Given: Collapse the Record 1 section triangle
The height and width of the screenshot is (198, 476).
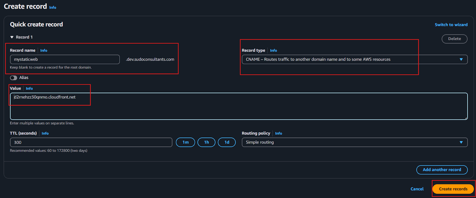Looking at the screenshot, I should coord(12,37).
